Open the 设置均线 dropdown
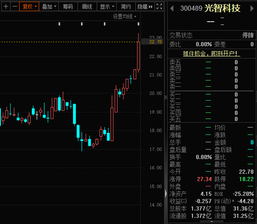The height and width of the screenshot is (224, 257). tap(124, 17)
